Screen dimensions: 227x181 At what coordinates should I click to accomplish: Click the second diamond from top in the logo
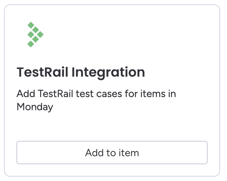[35, 30]
